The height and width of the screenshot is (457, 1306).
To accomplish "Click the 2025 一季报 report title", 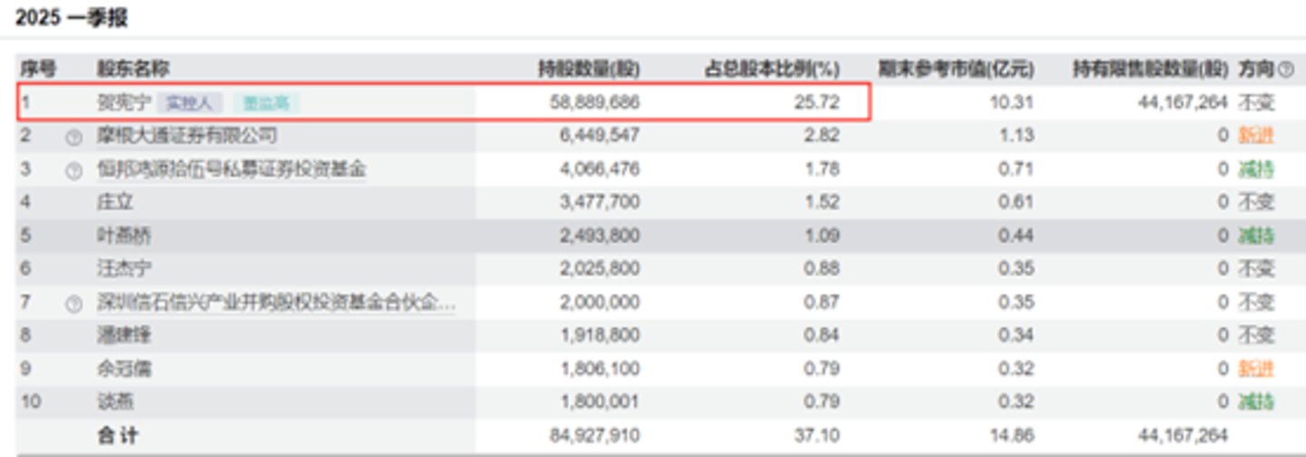I will click(72, 17).
